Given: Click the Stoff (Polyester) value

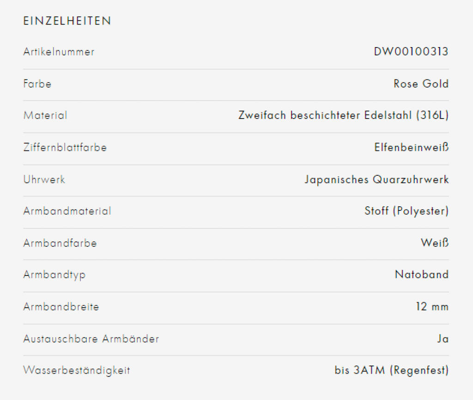Looking at the screenshot, I should pyautogui.click(x=406, y=211).
